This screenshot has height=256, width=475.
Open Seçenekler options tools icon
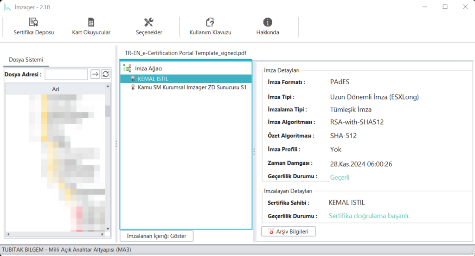tap(149, 22)
